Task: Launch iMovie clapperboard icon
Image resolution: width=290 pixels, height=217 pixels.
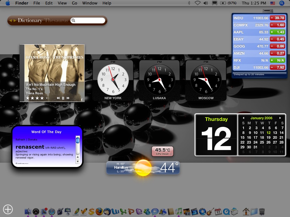Action: click(x=194, y=211)
